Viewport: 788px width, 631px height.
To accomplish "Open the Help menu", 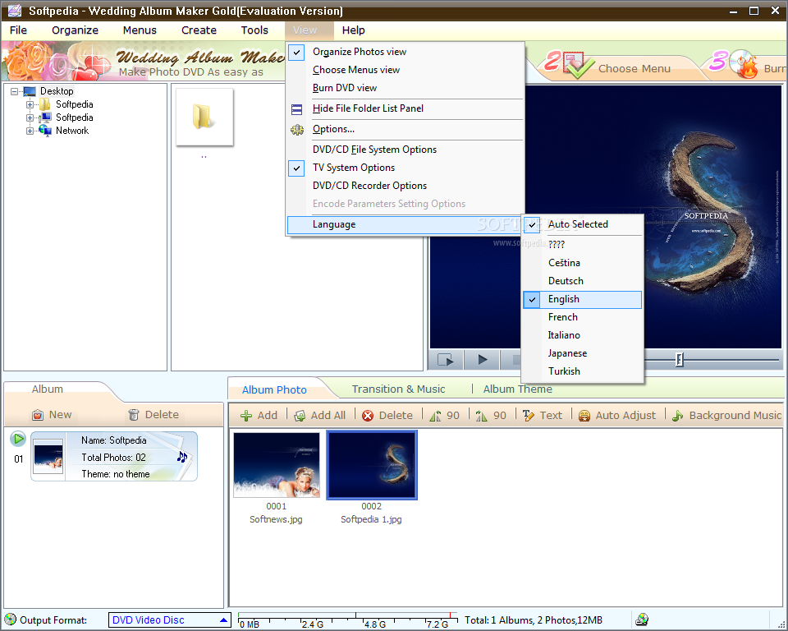I will click(353, 30).
